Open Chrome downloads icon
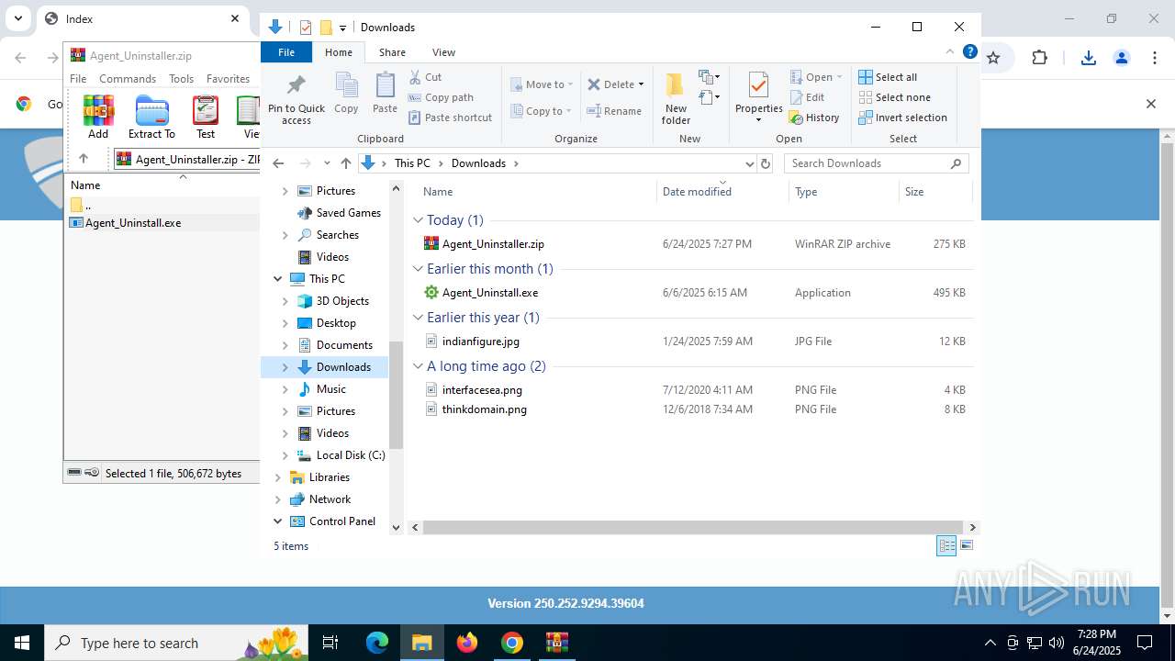1175x661 pixels. (x=1088, y=58)
